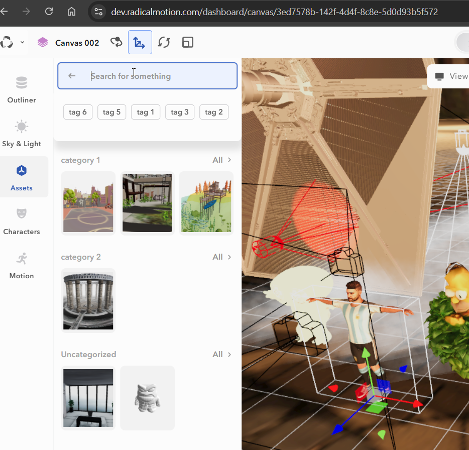
Task: View site information icon in address bar
Action: point(98,12)
